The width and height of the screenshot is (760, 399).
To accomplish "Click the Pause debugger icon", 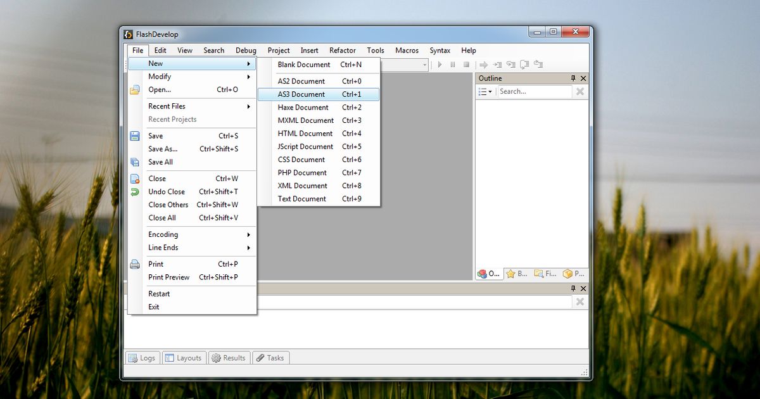I will coord(453,64).
